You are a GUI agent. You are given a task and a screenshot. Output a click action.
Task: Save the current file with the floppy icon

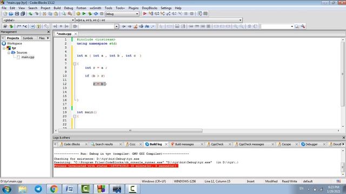click(17, 13)
